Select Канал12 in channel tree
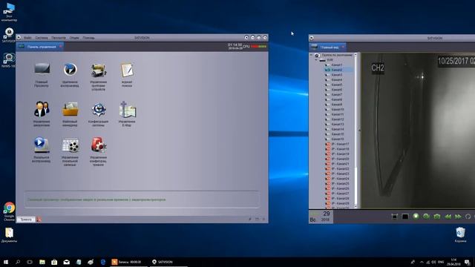The height and width of the screenshot is (267, 475). coord(338,119)
